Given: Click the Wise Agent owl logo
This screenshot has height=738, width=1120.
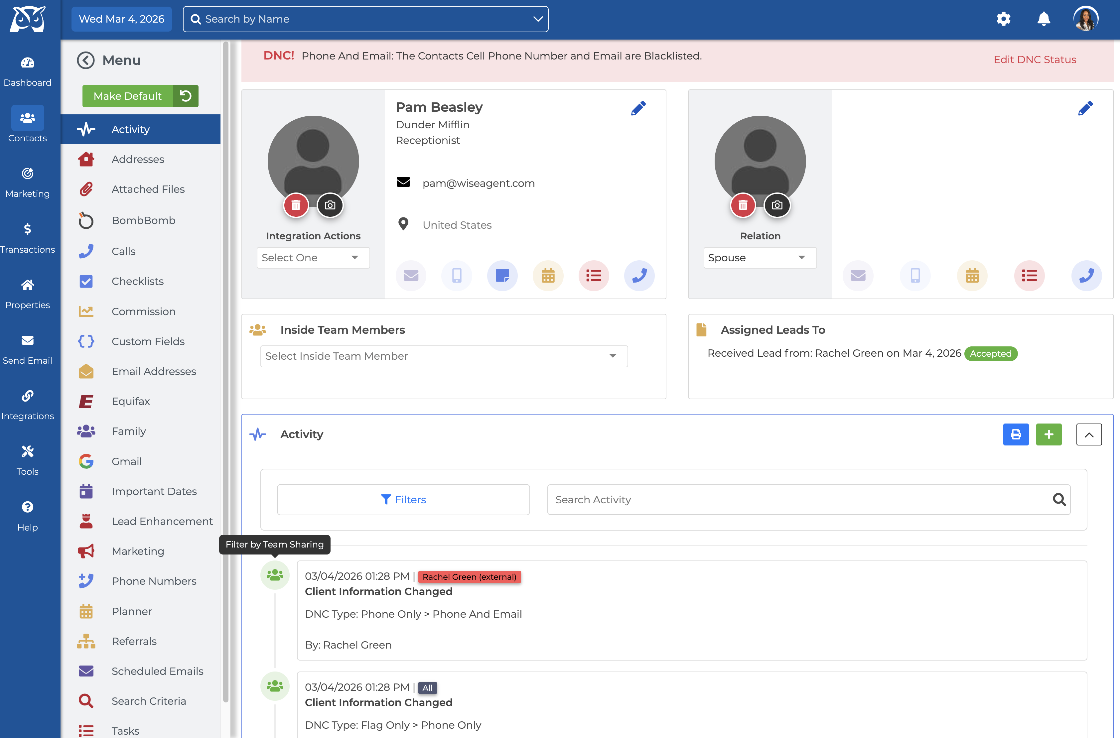Looking at the screenshot, I should [x=28, y=19].
